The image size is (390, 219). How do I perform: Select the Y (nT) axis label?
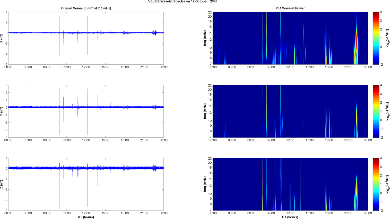click(2, 111)
